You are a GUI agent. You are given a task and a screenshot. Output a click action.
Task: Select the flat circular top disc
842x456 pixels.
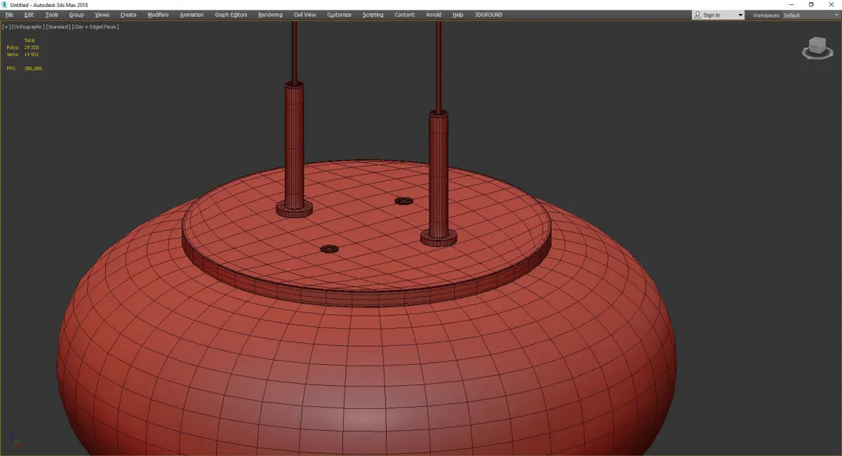click(x=365, y=224)
